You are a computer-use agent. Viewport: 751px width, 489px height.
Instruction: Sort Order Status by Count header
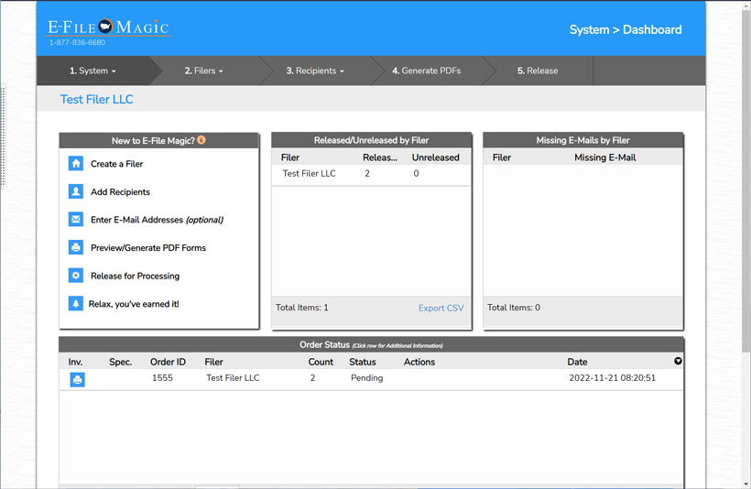[x=321, y=362]
